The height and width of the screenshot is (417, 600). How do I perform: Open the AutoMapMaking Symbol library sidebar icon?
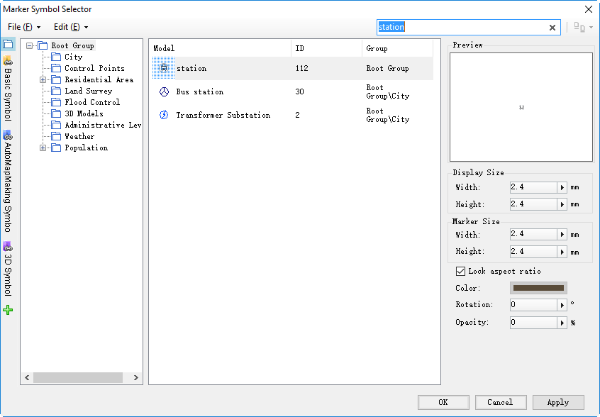[x=8, y=135]
